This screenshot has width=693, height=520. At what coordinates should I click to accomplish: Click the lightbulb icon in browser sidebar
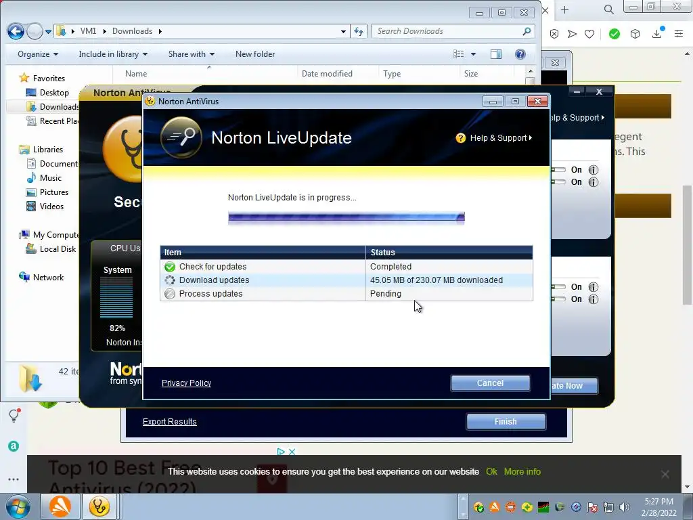[x=14, y=415]
